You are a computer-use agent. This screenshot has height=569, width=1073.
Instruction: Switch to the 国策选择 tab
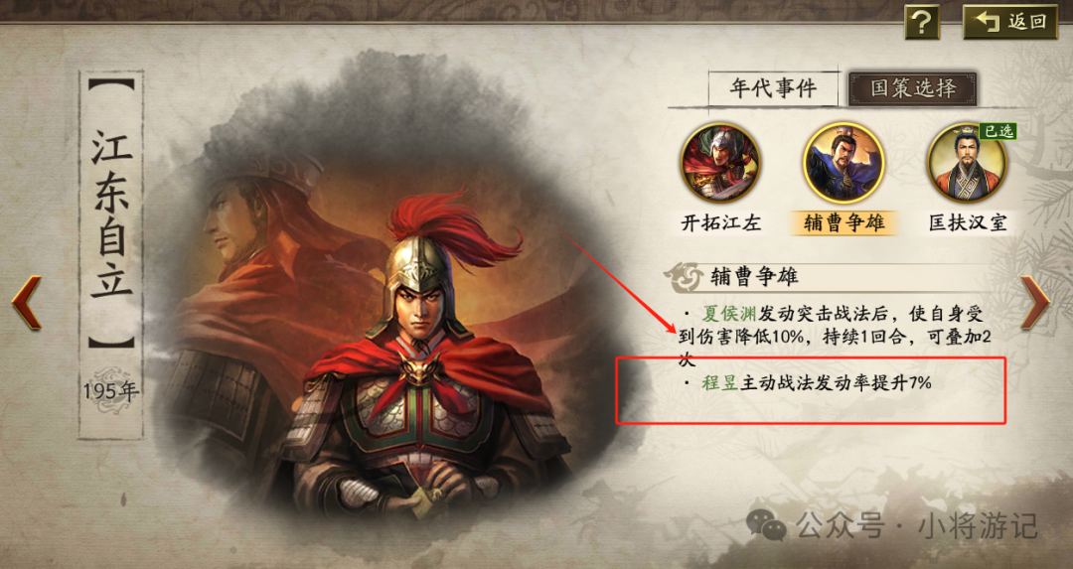pos(913,88)
